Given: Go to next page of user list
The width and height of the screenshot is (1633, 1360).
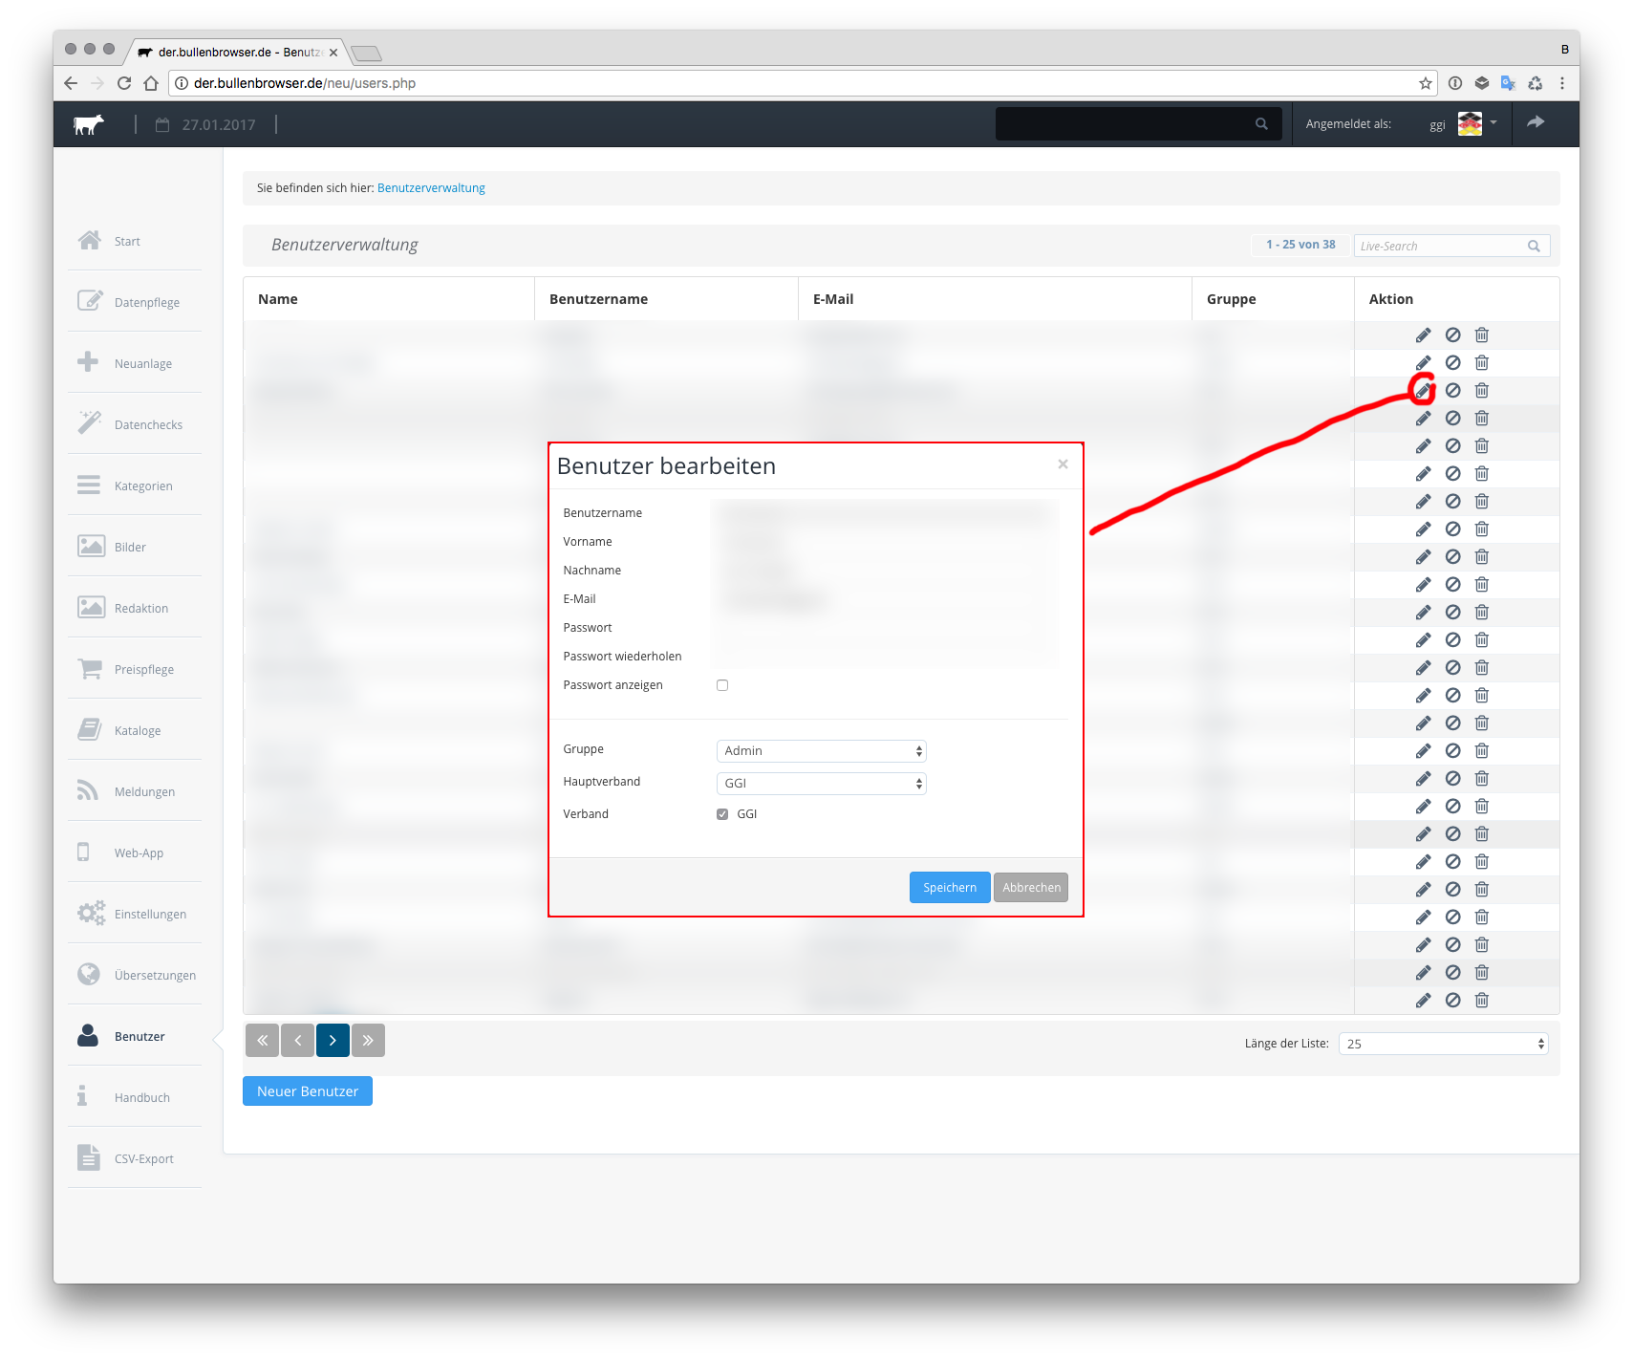Looking at the screenshot, I should coord(333,1041).
